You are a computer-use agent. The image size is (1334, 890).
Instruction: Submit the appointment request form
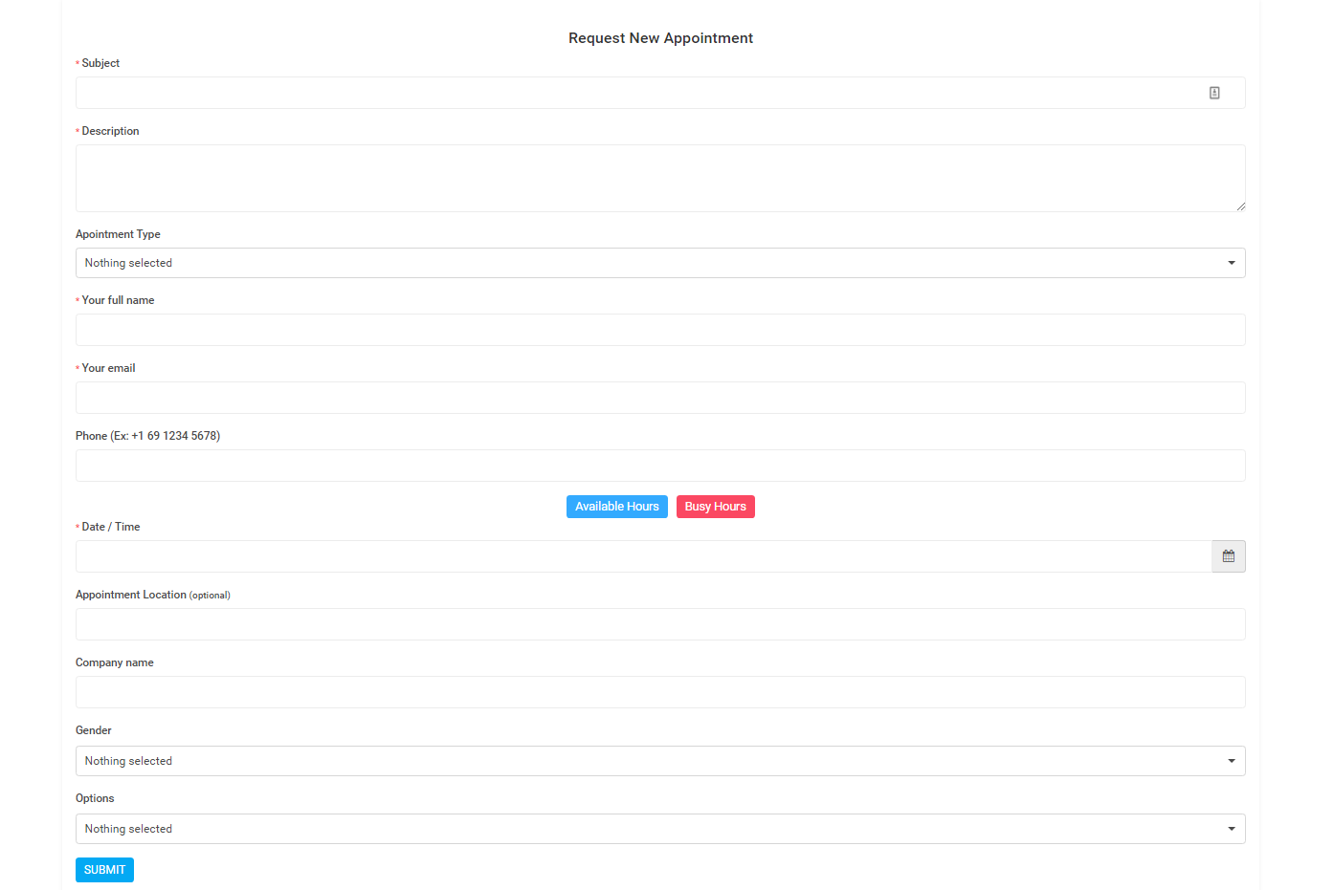104,870
